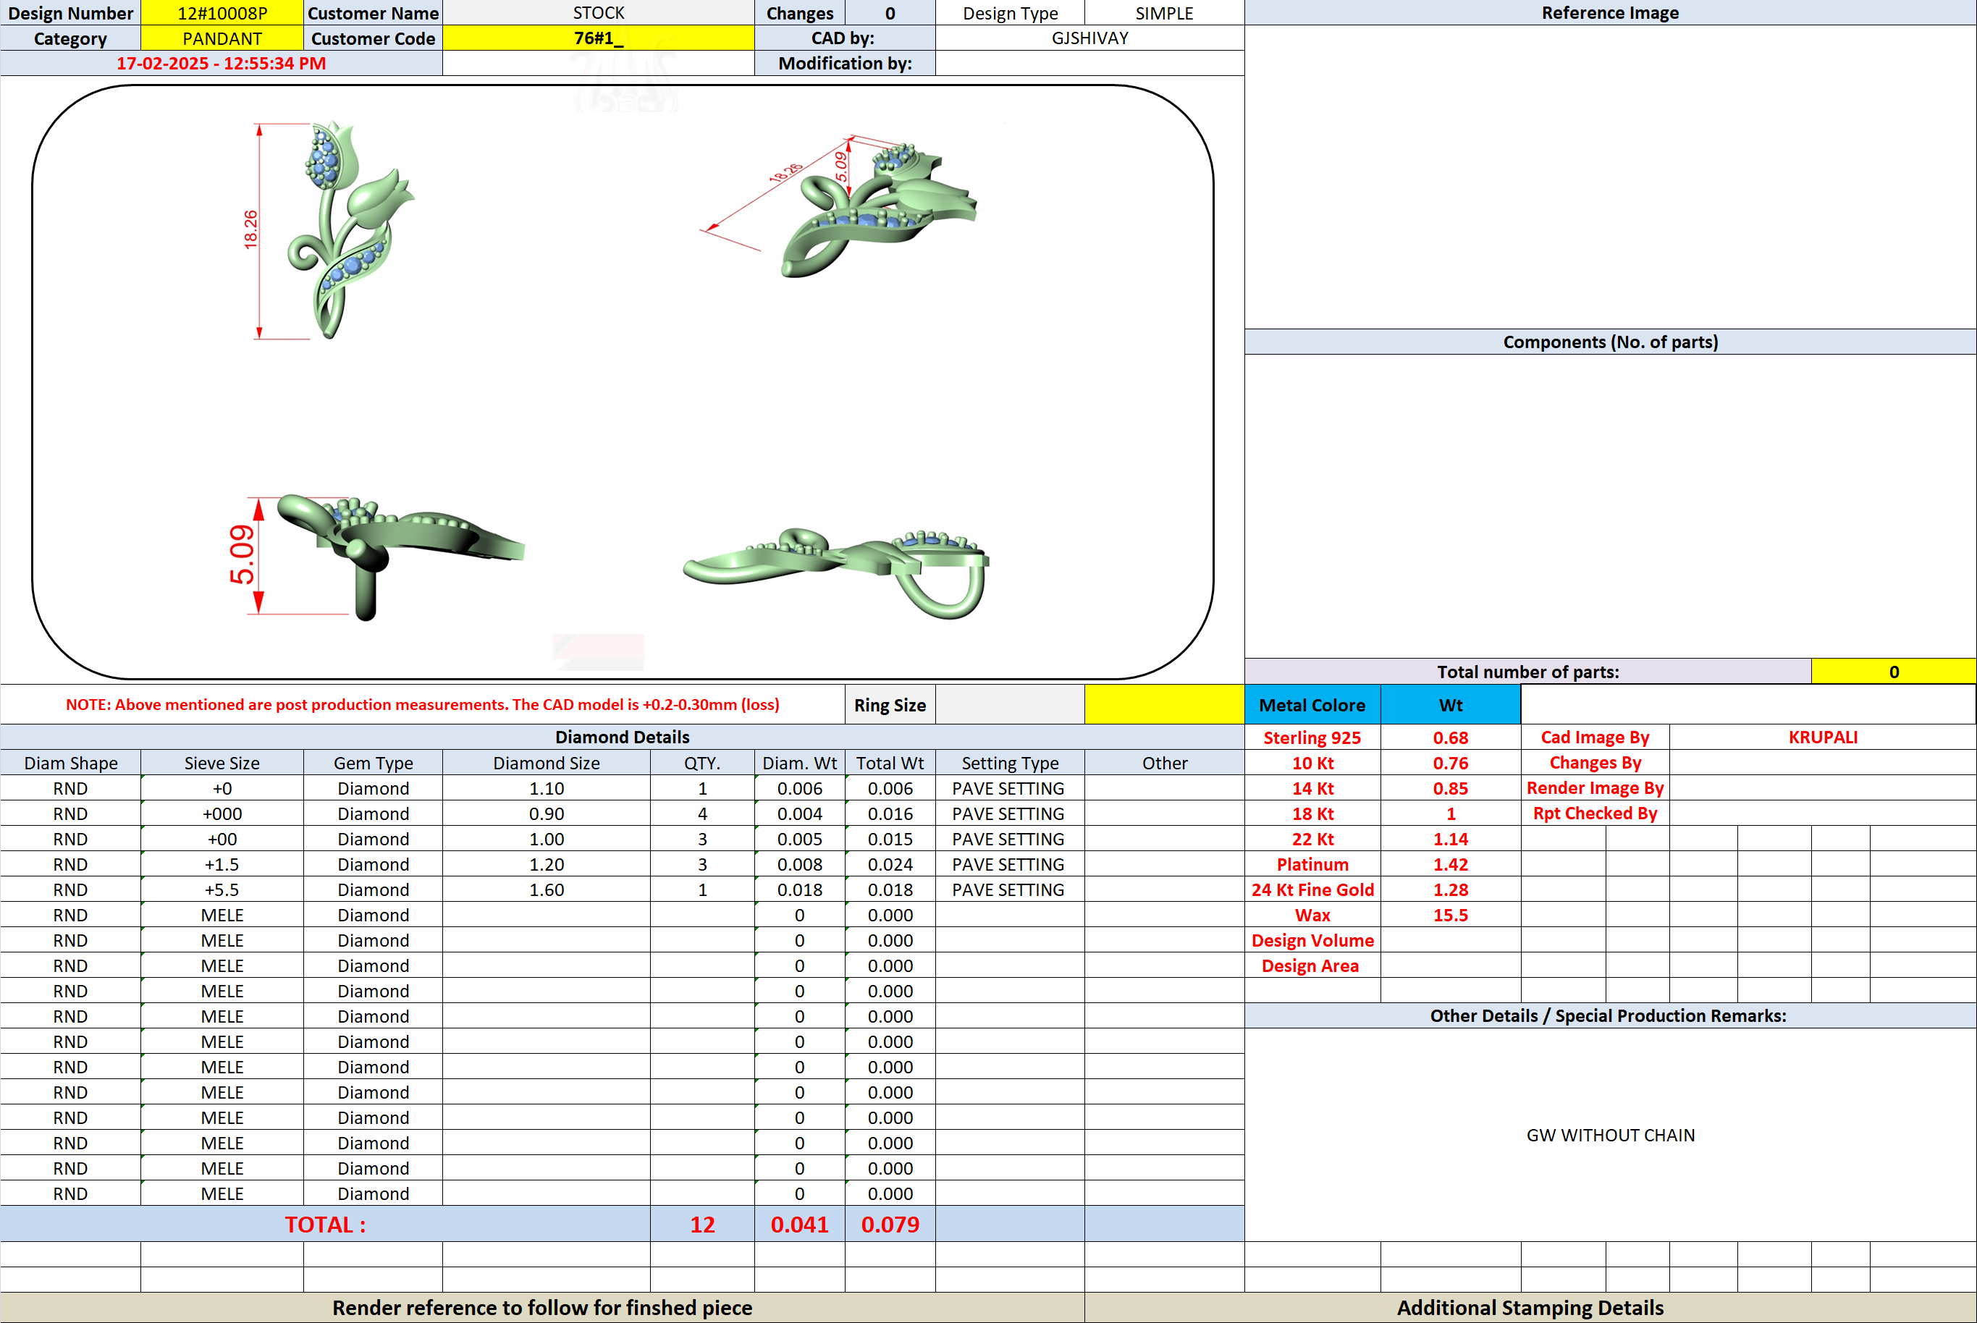1977x1323 pixels.
Task: Select the GW WITHOUT CHAIN remark
Action: coord(1610,1135)
